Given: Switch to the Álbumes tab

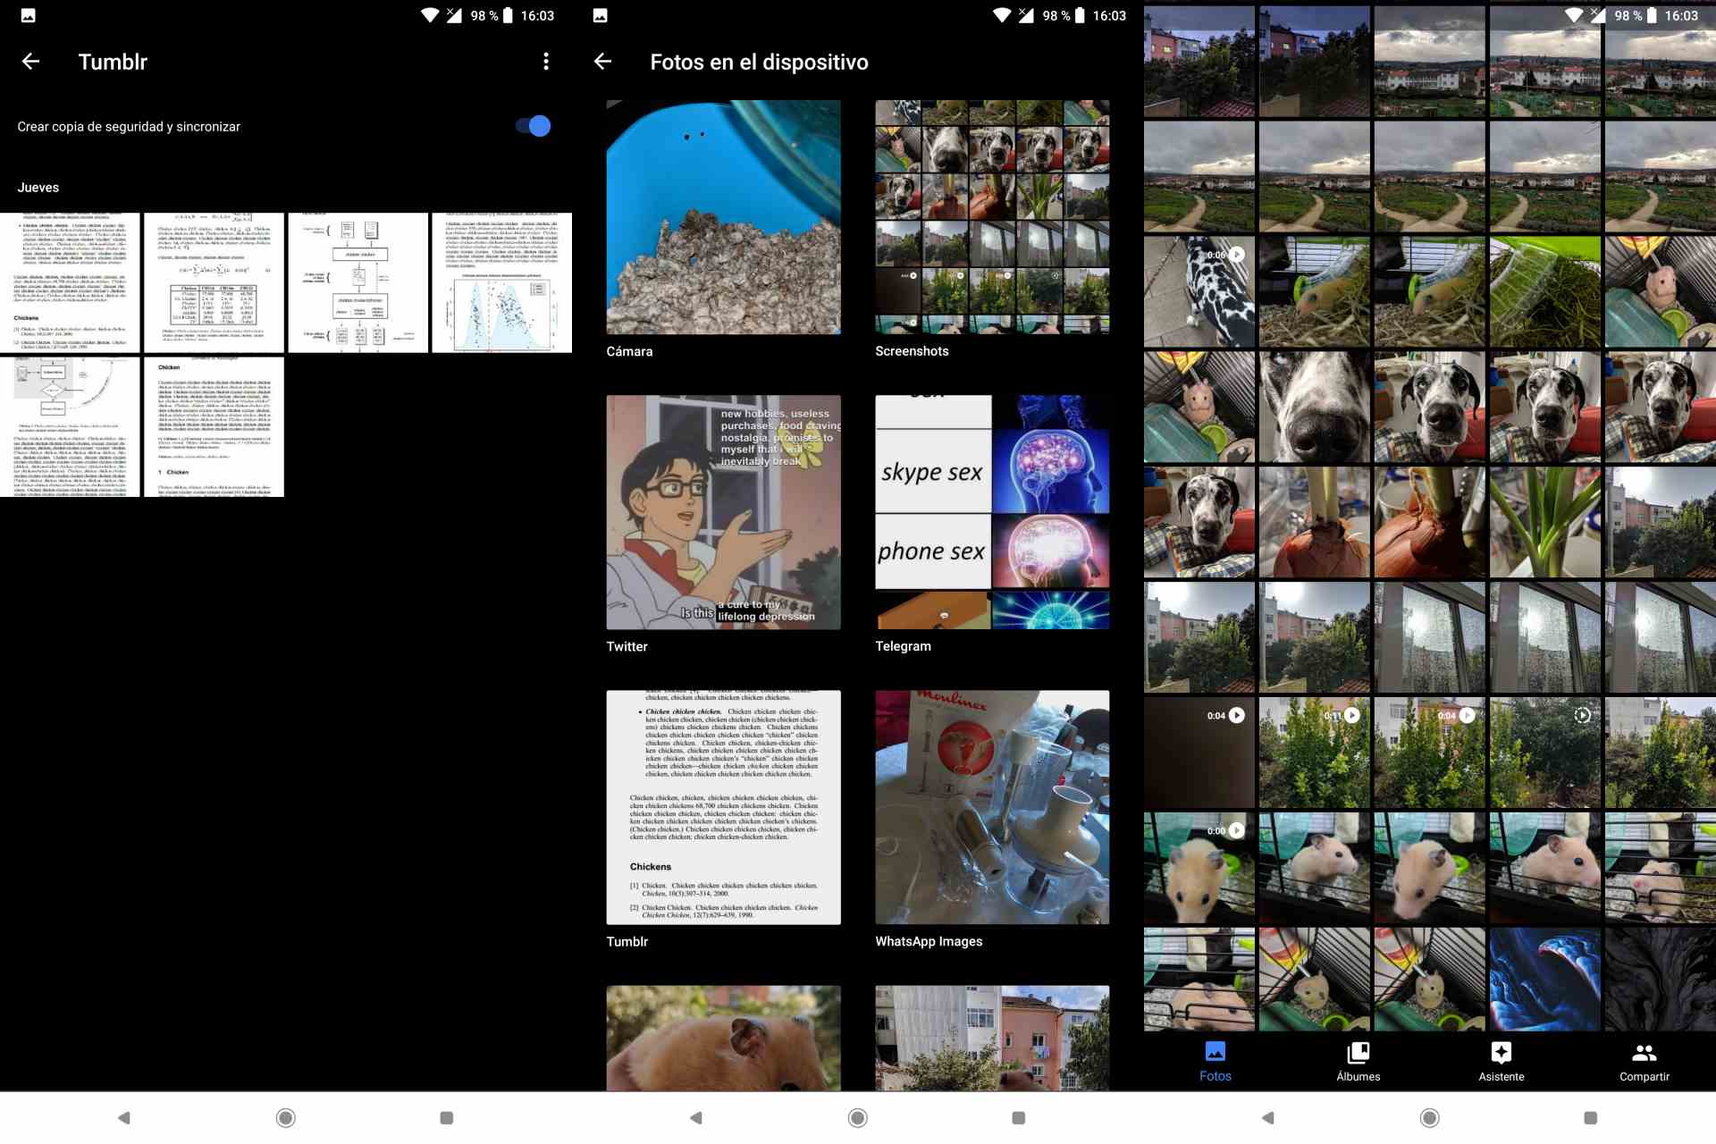Looking at the screenshot, I should (x=1358, y=1061).
